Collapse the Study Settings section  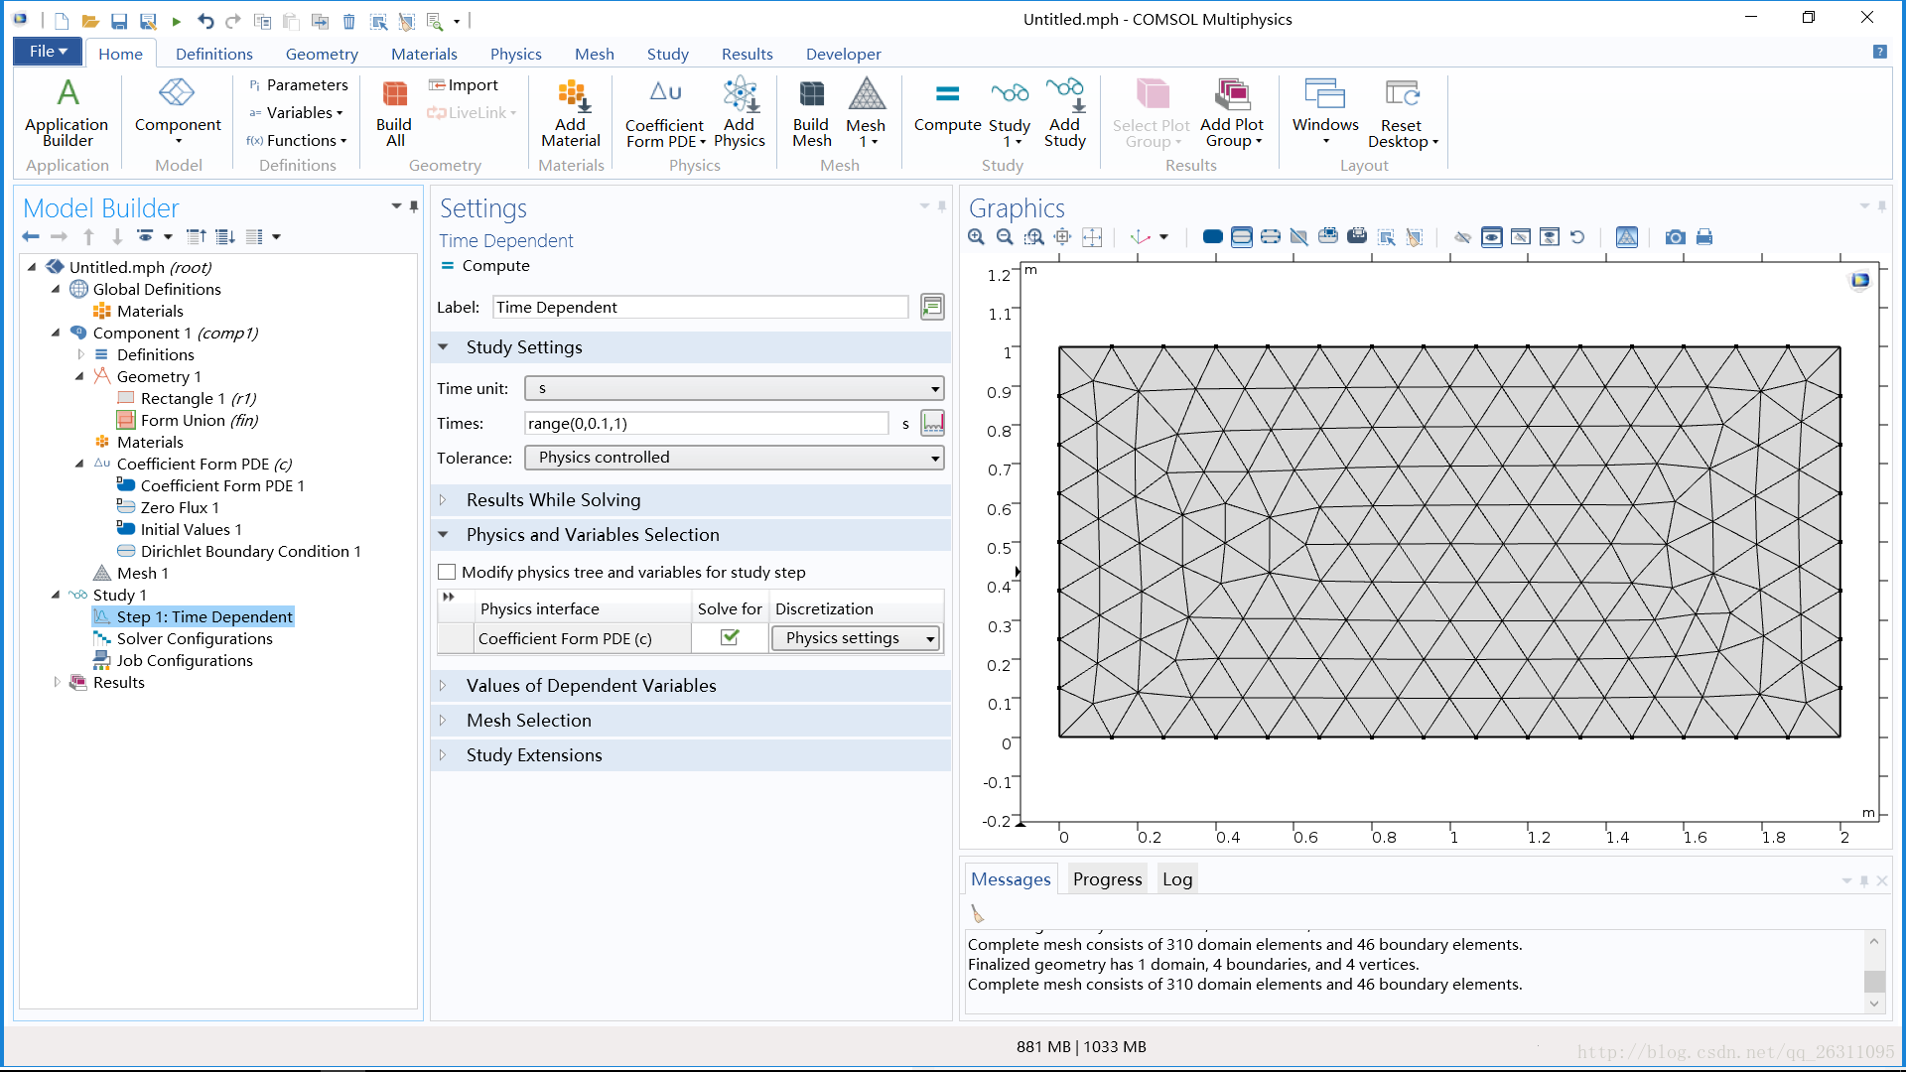pyautogui.click(x=691, y=347)
